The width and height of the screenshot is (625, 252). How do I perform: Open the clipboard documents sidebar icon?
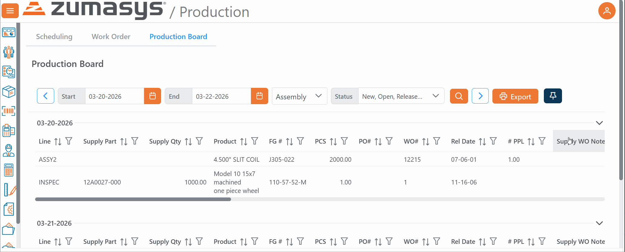click(x=9, y=131)
